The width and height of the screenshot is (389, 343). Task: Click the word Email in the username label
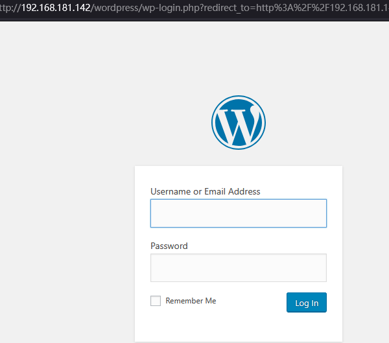[215, 191]
